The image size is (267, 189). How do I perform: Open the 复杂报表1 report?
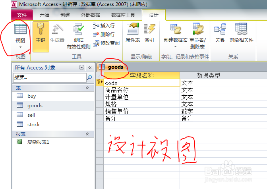[x=53, y=142]
